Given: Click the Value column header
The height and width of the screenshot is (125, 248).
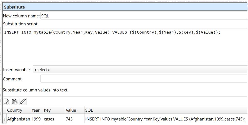Looking at the screenshot, I should (71, 110).
